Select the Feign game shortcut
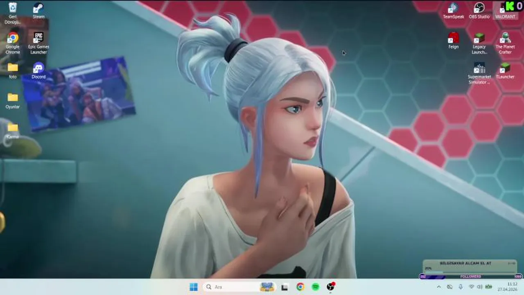The width and height of the screenshot is (524, 295). coord(453,41)
